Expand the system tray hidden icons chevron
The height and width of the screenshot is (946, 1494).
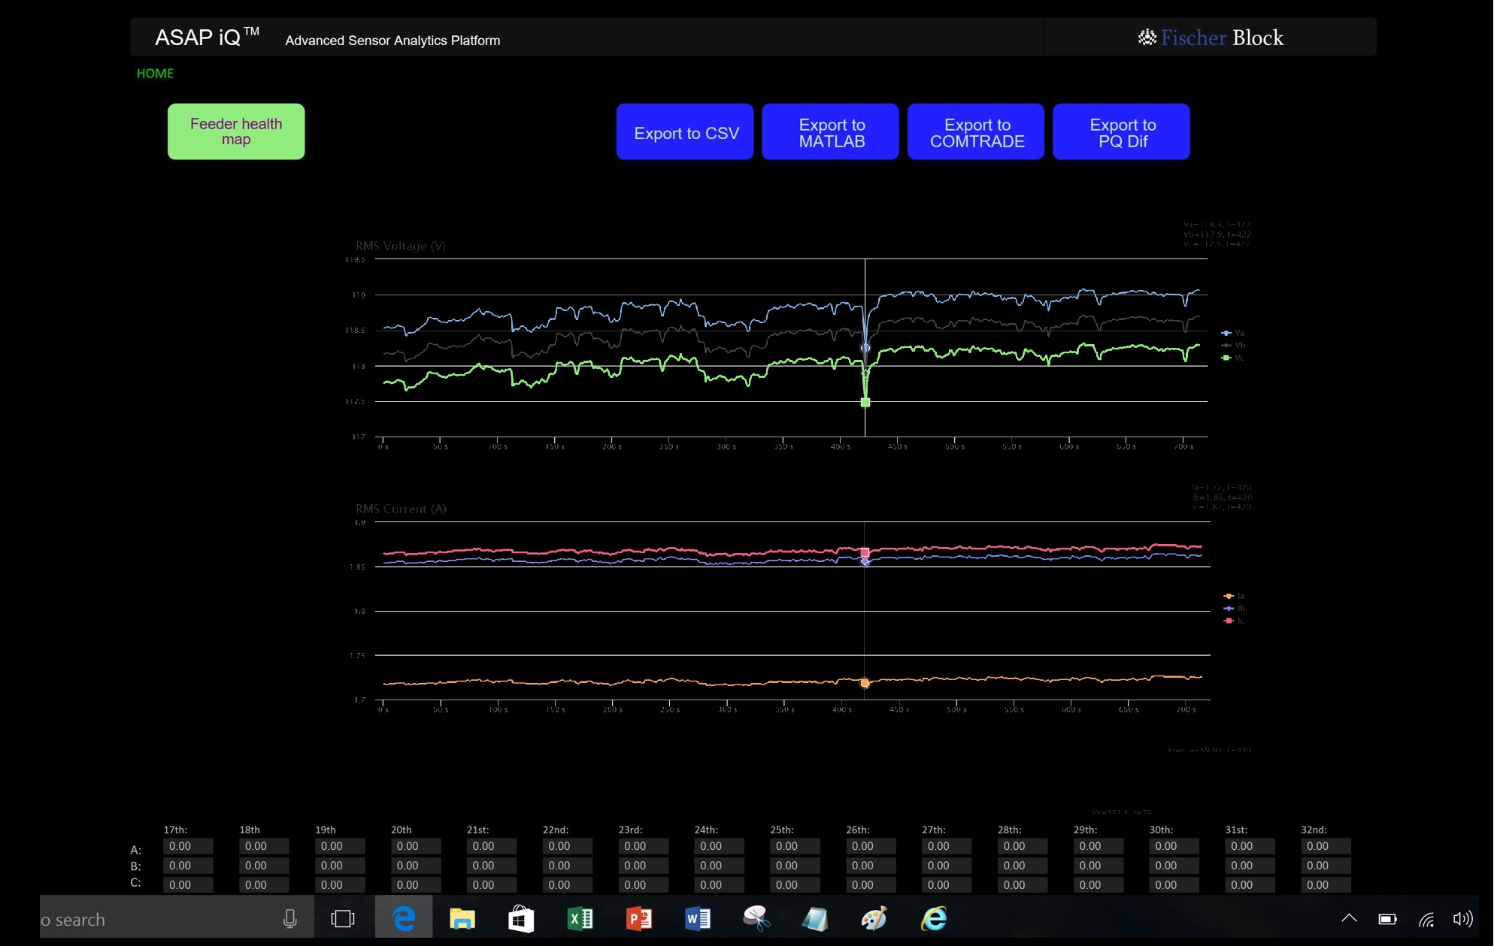pos(1349,918)
